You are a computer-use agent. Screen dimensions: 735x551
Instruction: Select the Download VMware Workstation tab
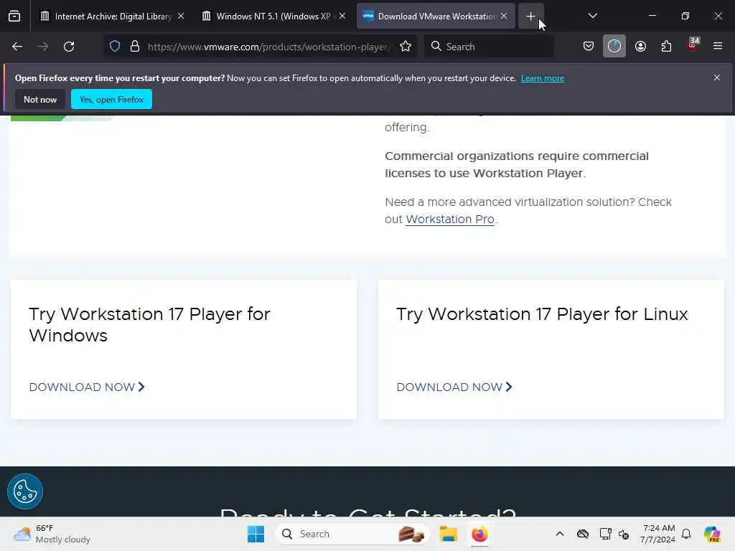(x=436, y=17)
